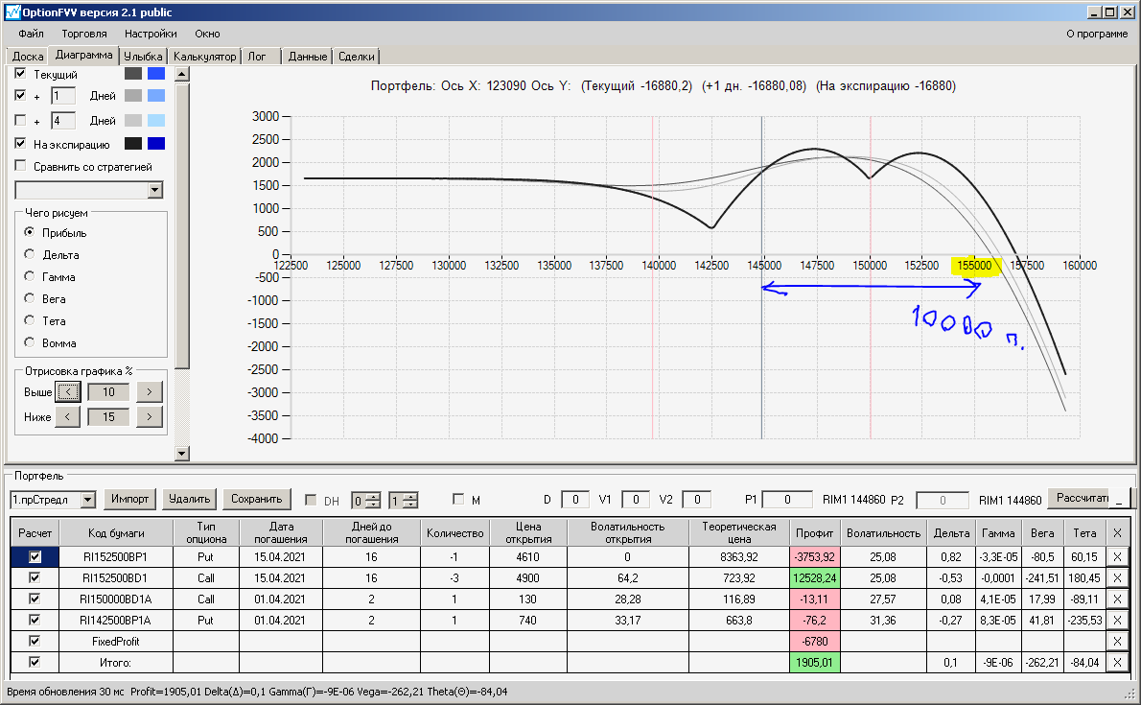Open the strategy comparison dropdown
Viewport: 1141px width, 705px height.
point(154,190)
